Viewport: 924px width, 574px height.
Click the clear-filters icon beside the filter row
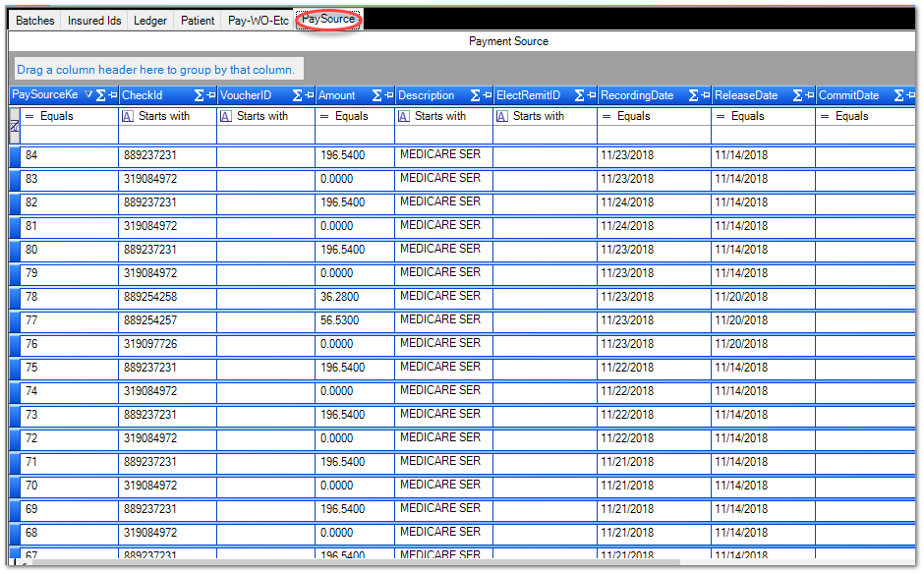(14, 126)
